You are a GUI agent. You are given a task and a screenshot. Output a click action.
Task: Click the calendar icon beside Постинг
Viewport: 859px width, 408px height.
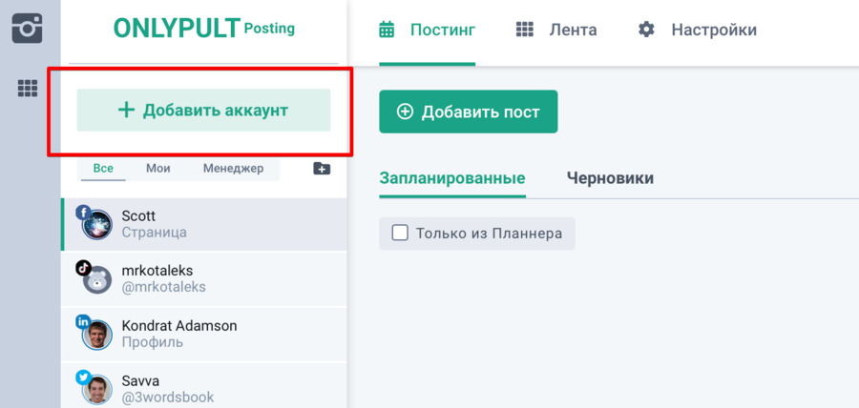(387, 30)
